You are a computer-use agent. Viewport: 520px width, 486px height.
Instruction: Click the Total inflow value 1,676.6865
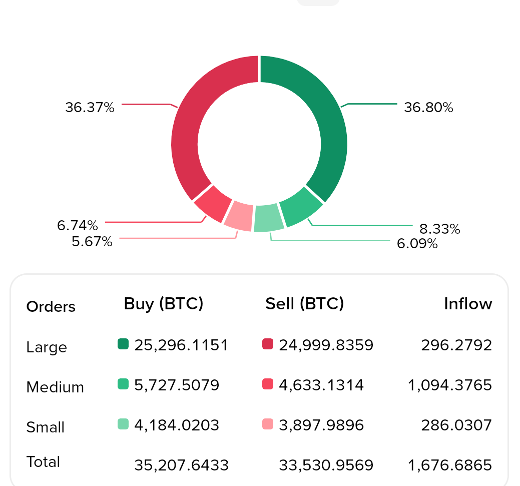point(450,465)
